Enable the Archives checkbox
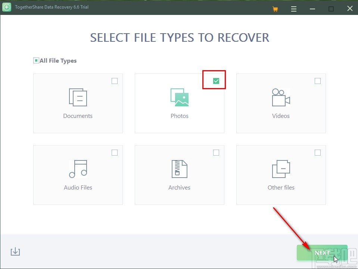This screenshot has height=269, width=358. 216,152
